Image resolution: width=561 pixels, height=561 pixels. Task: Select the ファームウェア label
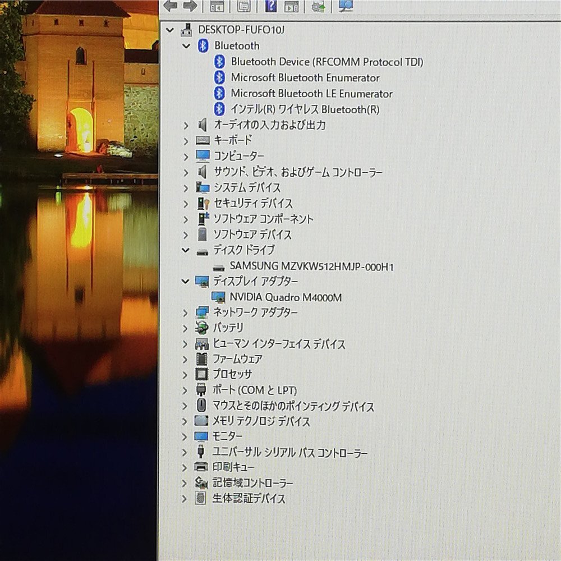(237, 358)
